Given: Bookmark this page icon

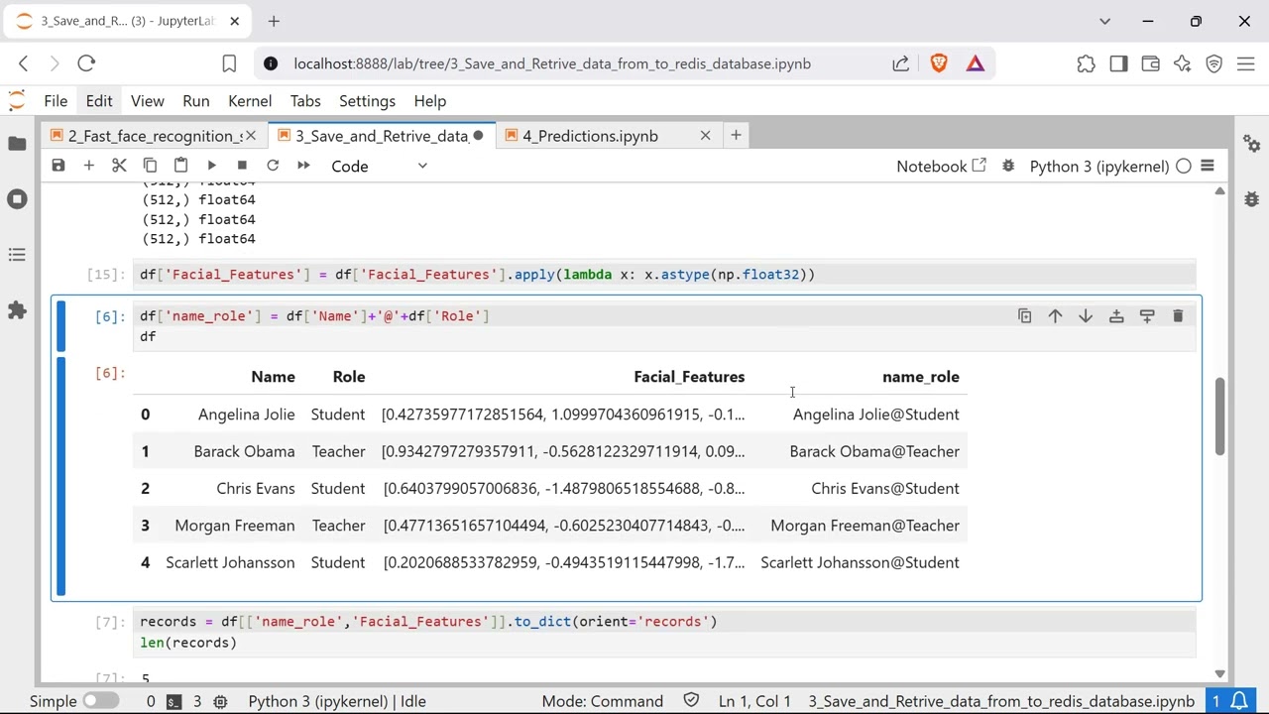Looking at the screenshot, I should click(229, 63).
